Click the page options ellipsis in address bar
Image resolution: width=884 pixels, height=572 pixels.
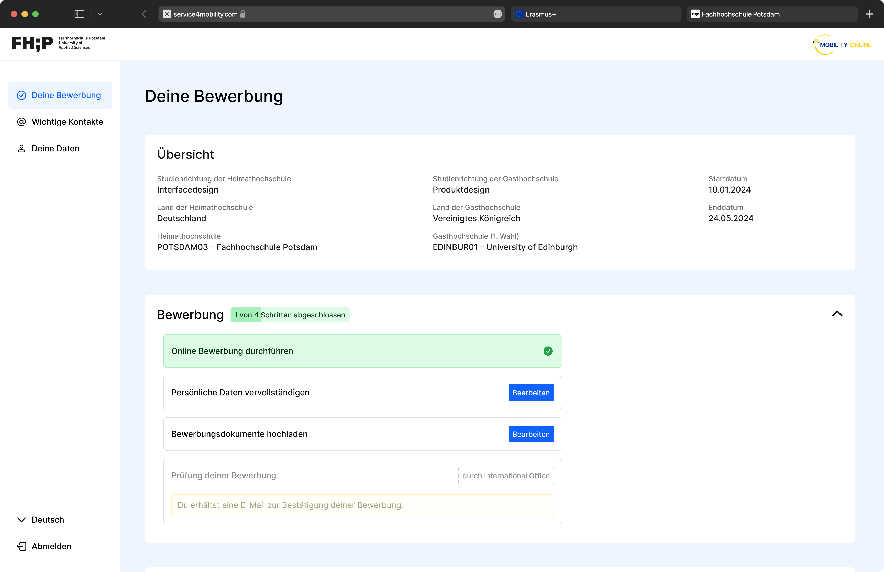[498, 14]
